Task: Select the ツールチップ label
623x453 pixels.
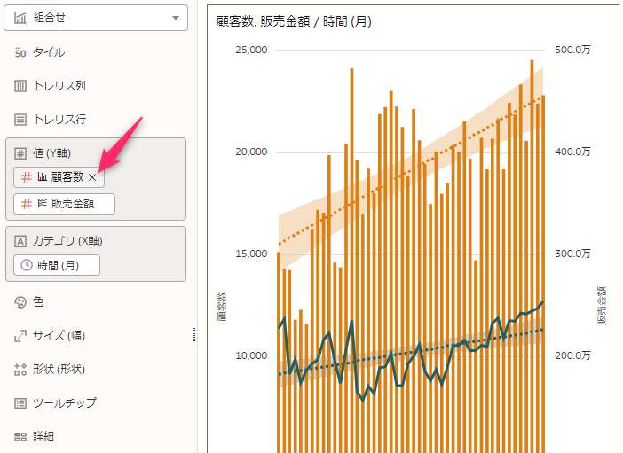Action: click(65, 403)
